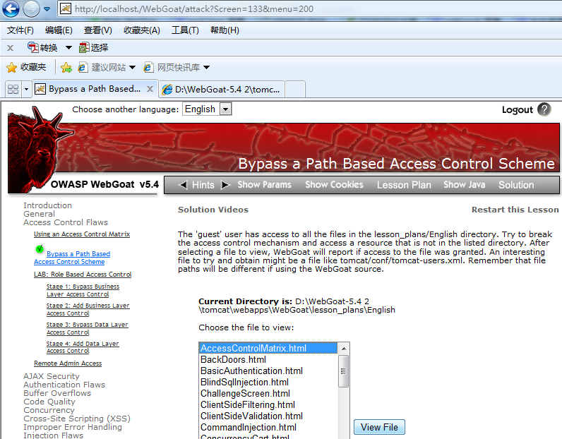The image size is (562, 439).
Task: Open LAB: Role Based Access Control
Action: pos(83,274)
